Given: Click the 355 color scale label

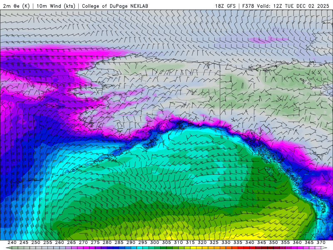Looking at the screenshot, I should [286, 242].
